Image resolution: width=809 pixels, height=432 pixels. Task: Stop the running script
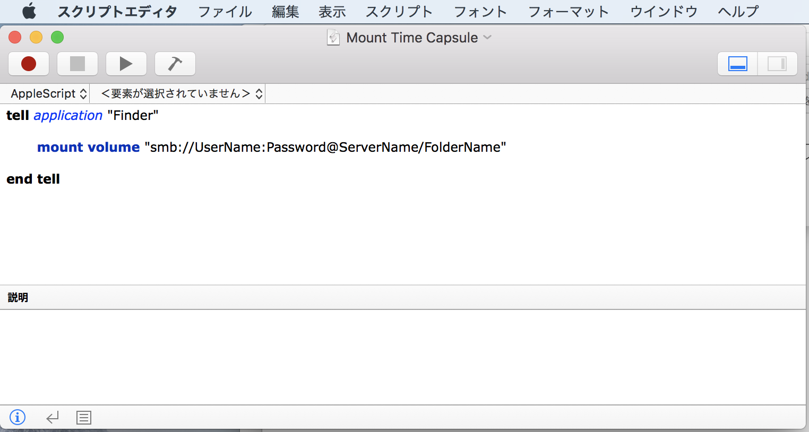click(x=78, y=64)
